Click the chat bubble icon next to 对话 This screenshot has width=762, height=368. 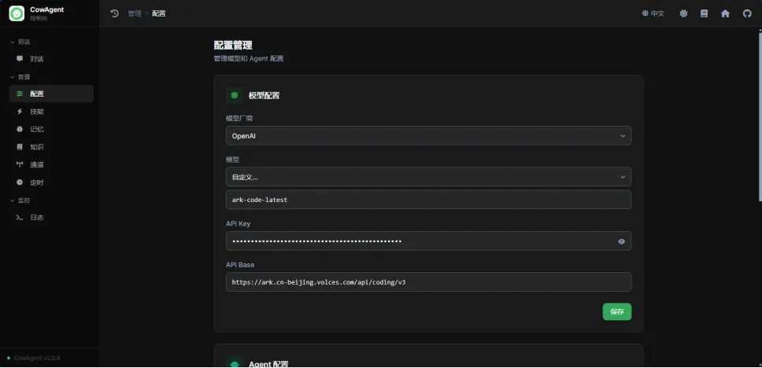pos(20,59)
